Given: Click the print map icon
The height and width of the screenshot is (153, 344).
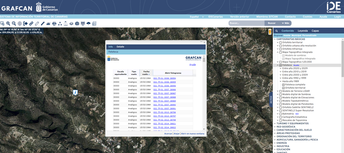Looking at the screenshot, I should tap(54, 23).
